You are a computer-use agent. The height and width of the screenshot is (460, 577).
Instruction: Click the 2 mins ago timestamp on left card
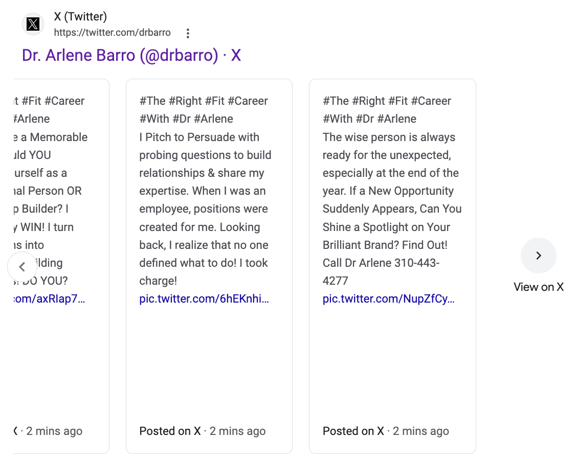(x=54, y=431)
